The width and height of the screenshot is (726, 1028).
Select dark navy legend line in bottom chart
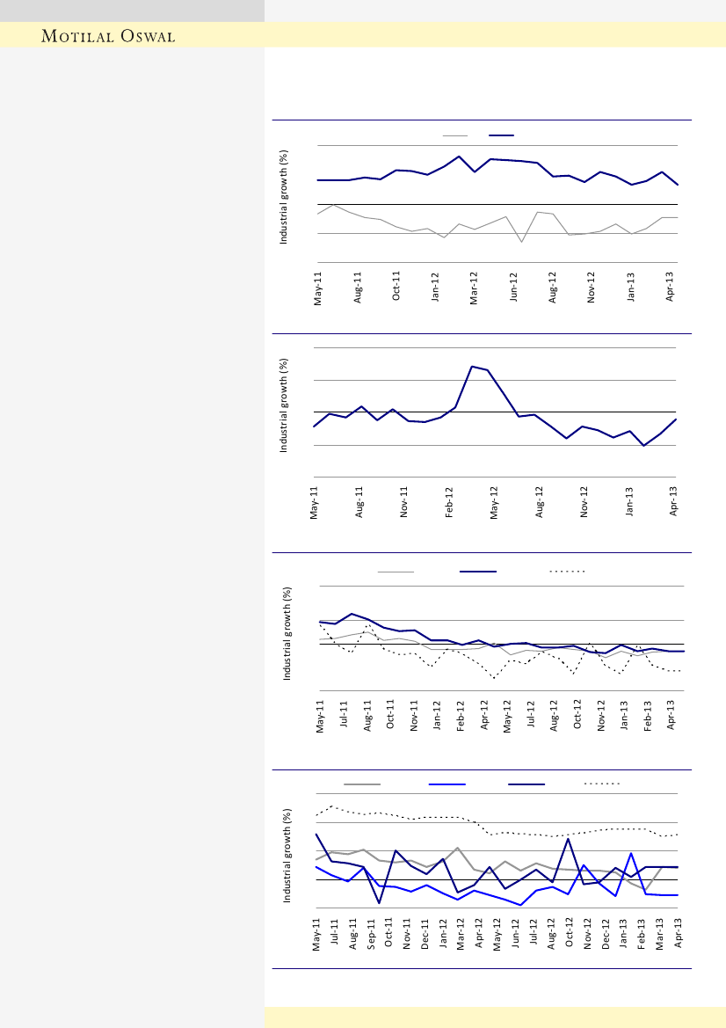[x=526, y=783]
